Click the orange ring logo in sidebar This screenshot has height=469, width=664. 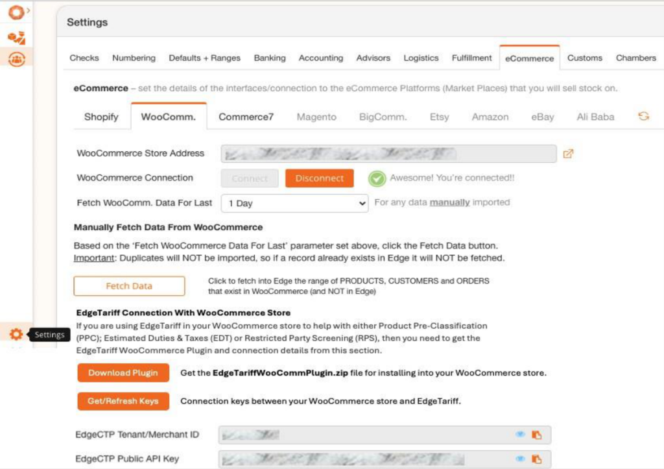[x=15, y=12]
